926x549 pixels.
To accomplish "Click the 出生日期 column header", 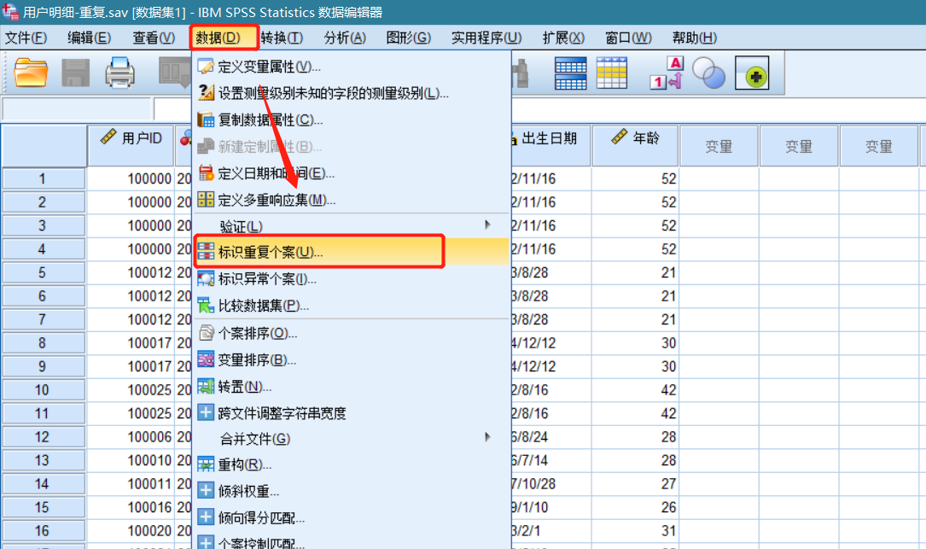I will click(550, 145).
